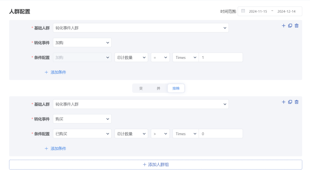Switch to the 并 (union) mode
Viewport: 310px width, 173px height.
pyautogui.click(x=158, y=88)
